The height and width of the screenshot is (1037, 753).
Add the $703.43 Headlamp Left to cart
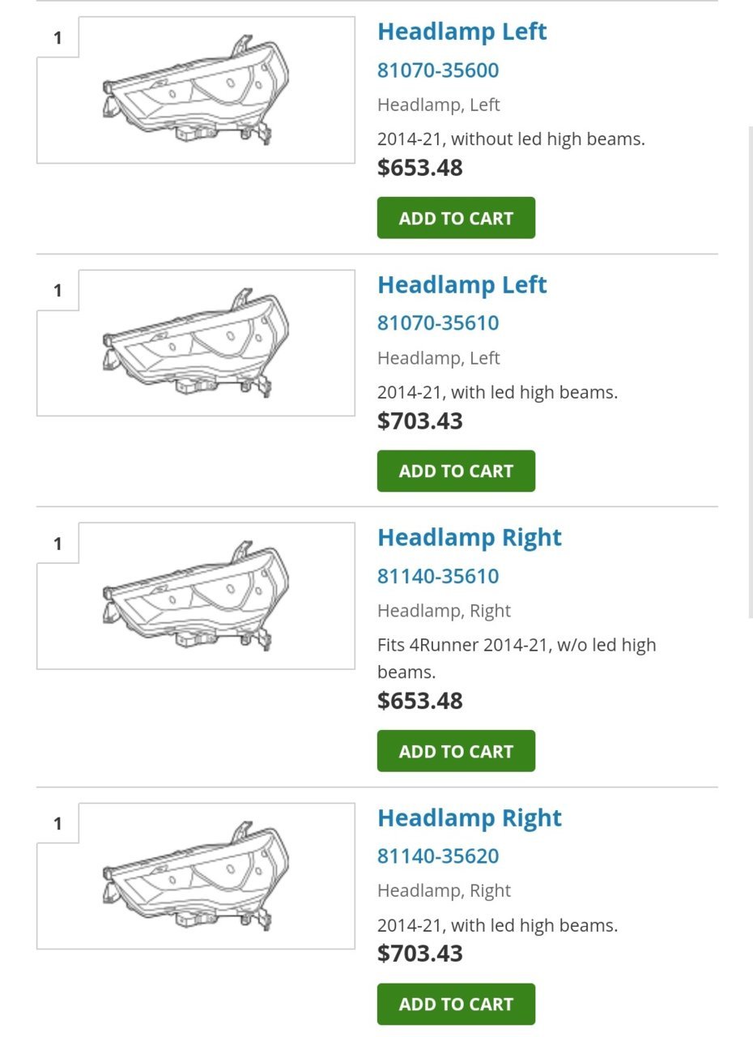point(456,471)
